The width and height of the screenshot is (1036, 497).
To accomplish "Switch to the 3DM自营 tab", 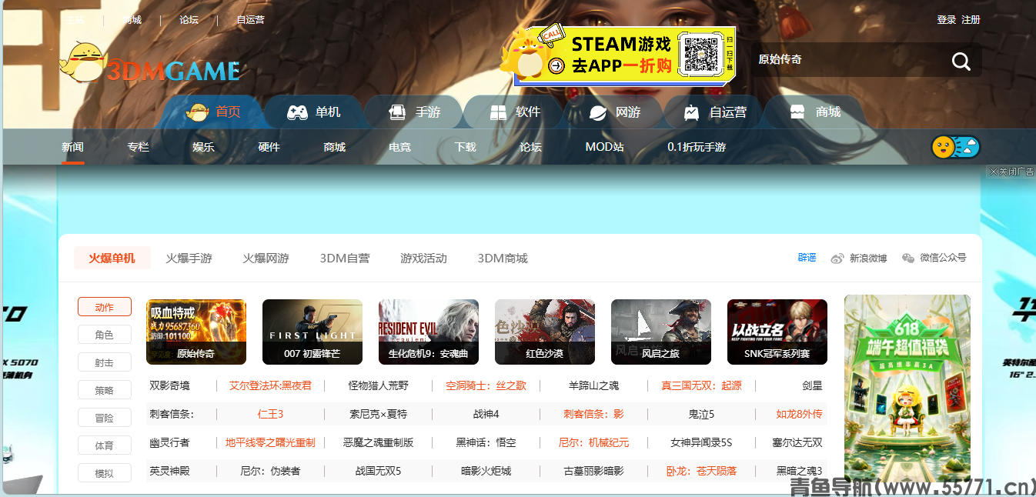I will tap(345, 259).
